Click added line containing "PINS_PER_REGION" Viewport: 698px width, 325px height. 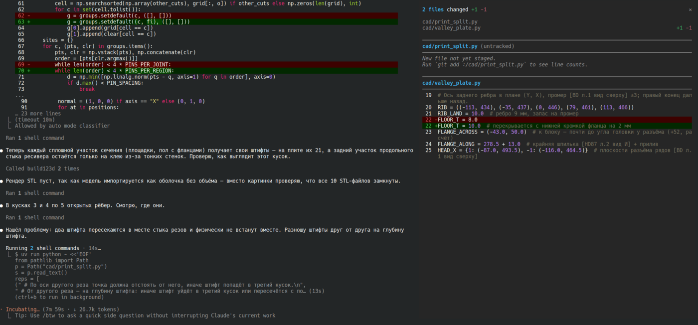[206, 71]
